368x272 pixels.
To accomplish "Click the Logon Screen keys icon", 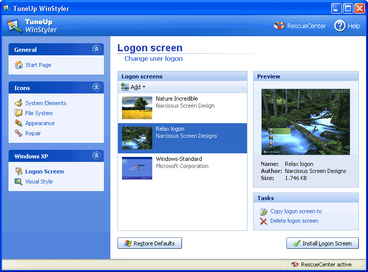I will pos(18,171).
